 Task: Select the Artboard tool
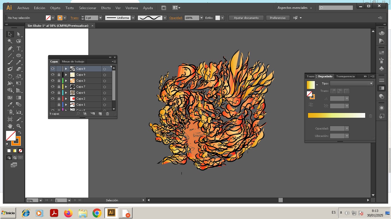click(x=10, y=119)
